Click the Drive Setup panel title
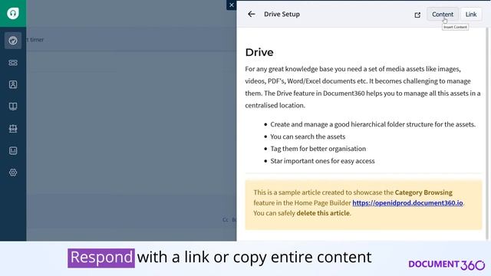Viewport: 491px width, 276px height. pyautogui.click(x=282, y=15)
